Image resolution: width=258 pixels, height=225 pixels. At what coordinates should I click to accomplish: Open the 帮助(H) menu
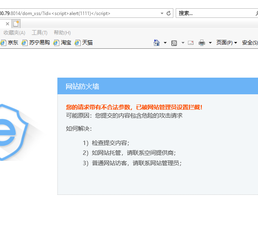click(x=62, y=33)
